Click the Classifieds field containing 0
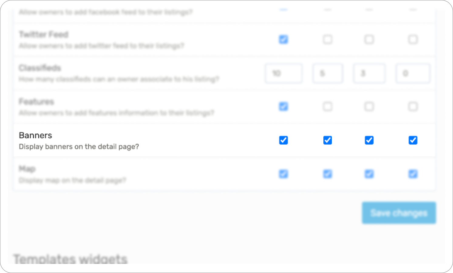Screen dimensions: 453x273 pos(413,73)
